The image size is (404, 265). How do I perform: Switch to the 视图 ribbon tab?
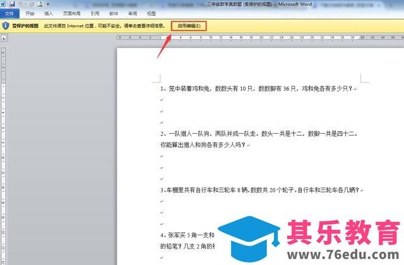pos(151,13)
